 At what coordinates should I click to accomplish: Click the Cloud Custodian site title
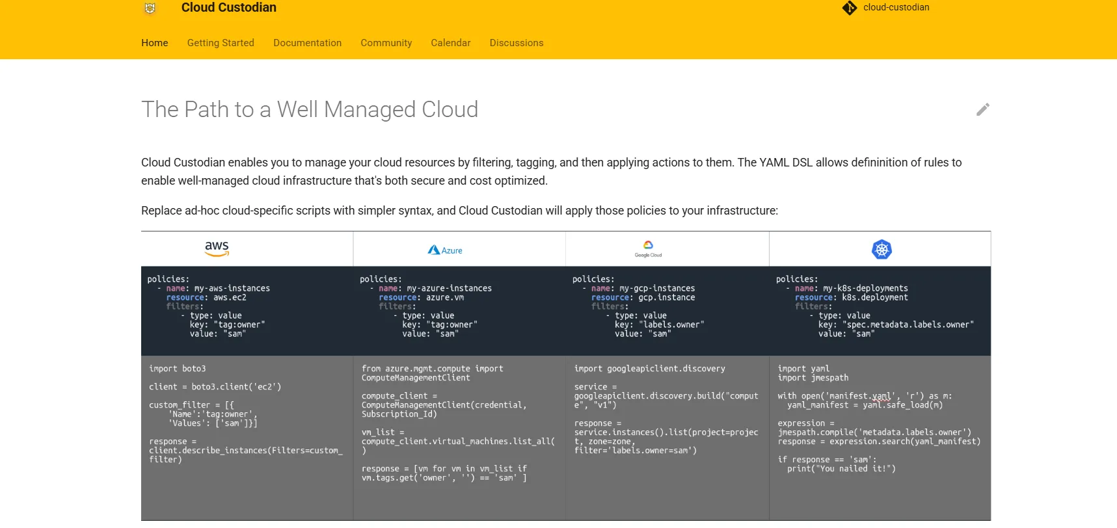click(228, 8)
